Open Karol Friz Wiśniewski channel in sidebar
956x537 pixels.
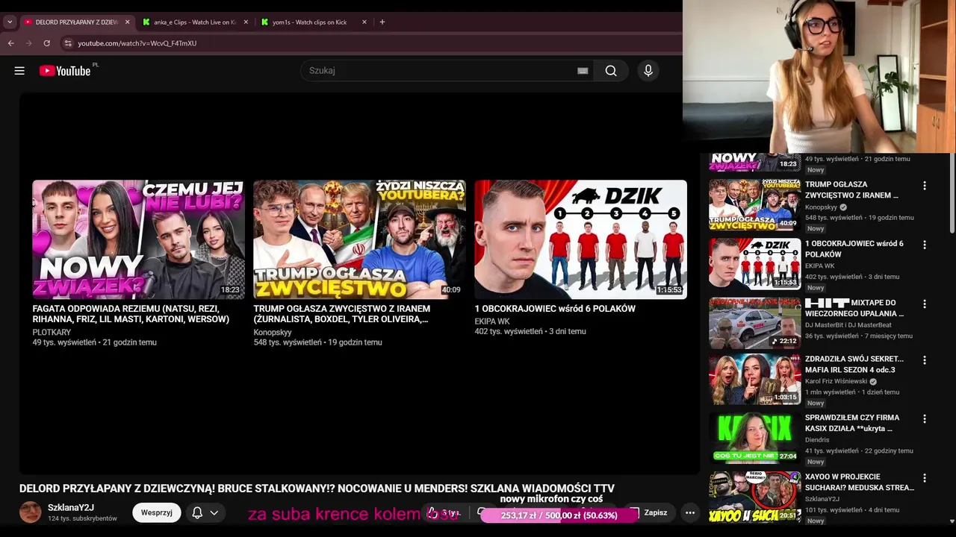pyautogui.click(x=836, y=381)
